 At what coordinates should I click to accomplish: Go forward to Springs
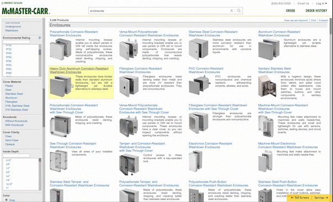point(321,198)
